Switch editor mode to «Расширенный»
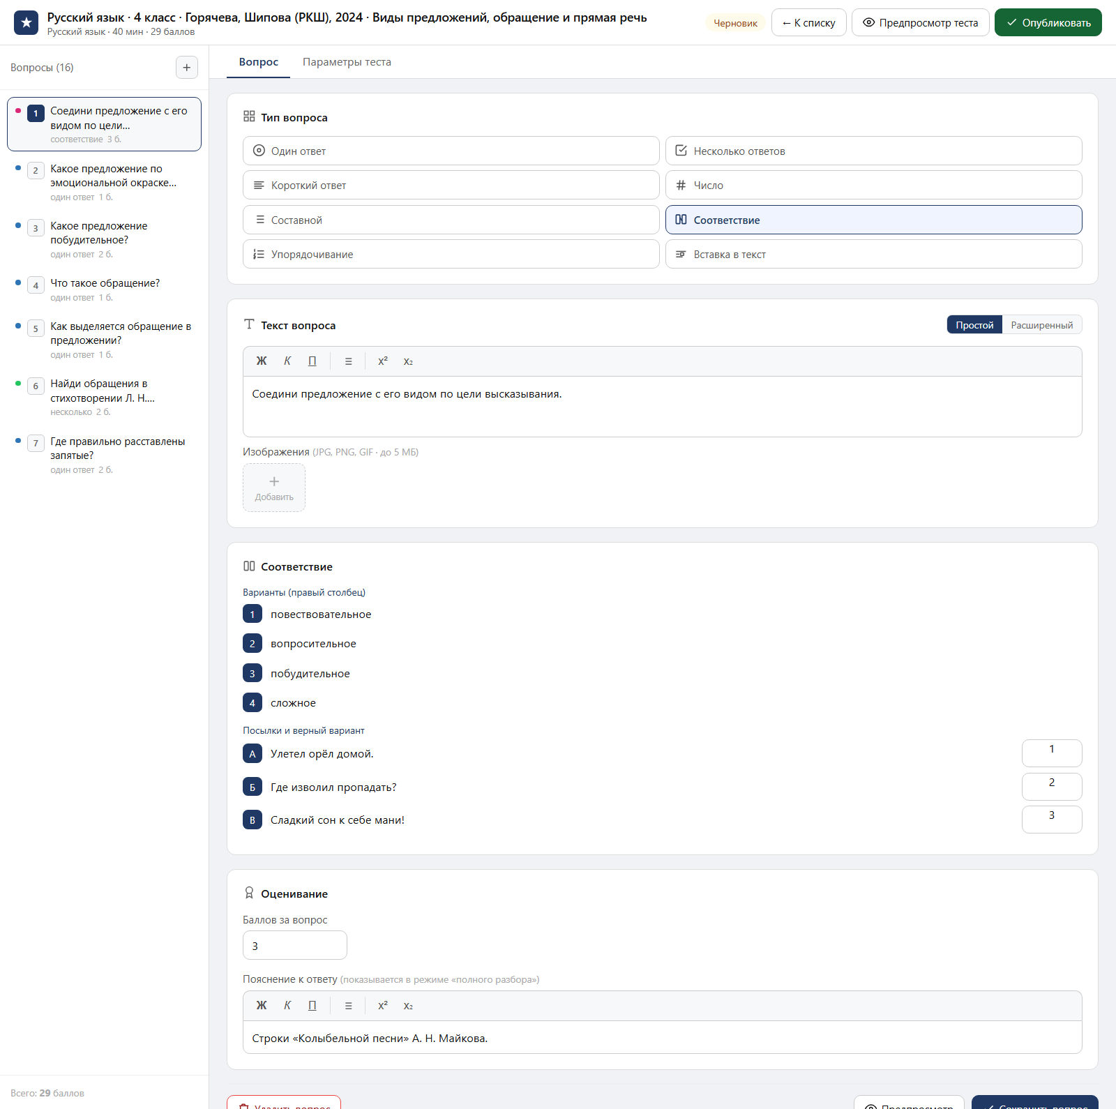The image size is (1116, 1109). coord(1041,325)
